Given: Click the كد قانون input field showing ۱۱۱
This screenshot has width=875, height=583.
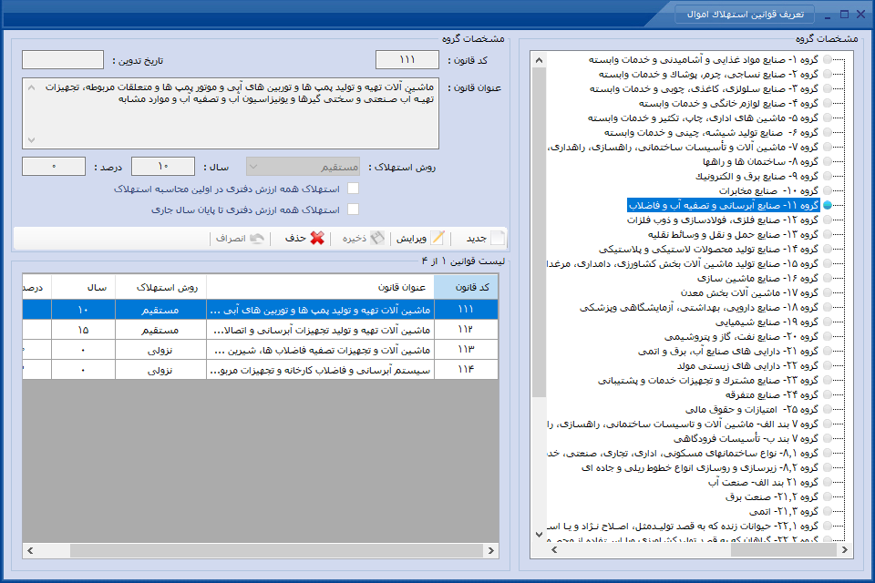Looking at the screenshot, I should [407, 60].
